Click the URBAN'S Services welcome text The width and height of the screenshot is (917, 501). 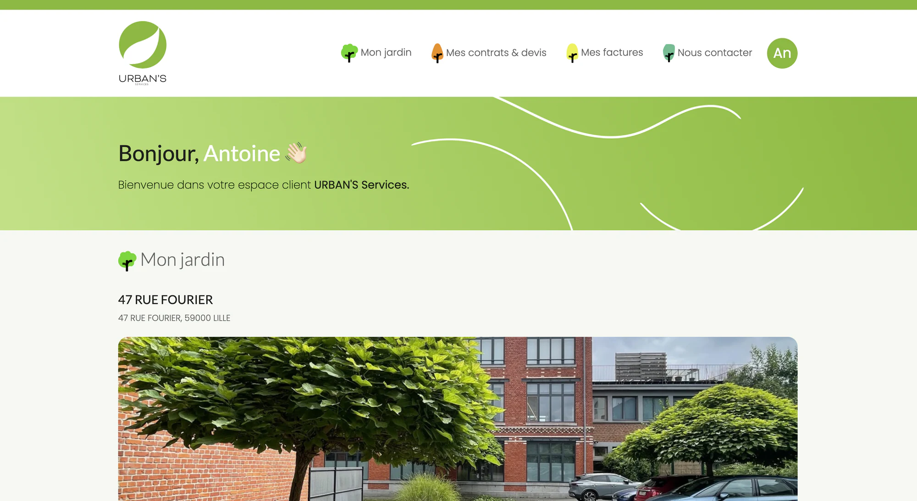pyautogui.click(x=361, y=185)
